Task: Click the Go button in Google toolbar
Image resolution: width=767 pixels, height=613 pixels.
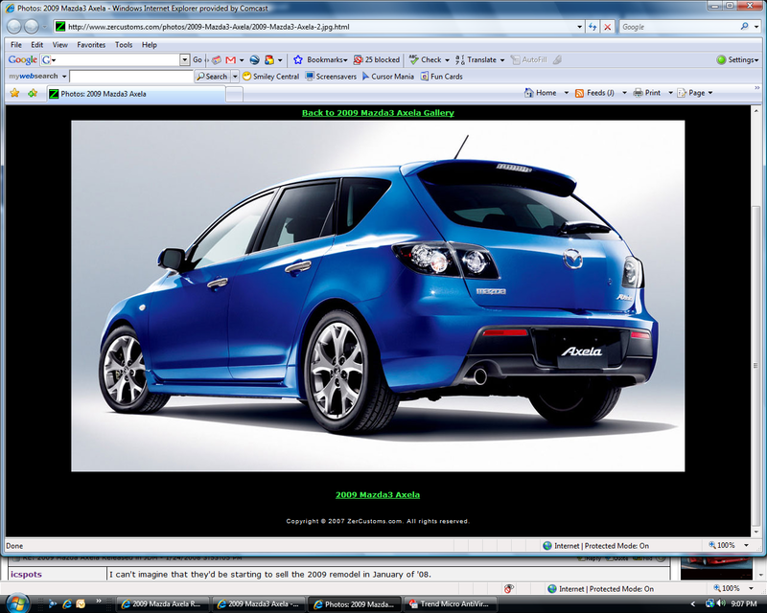Action: point(198,59)
